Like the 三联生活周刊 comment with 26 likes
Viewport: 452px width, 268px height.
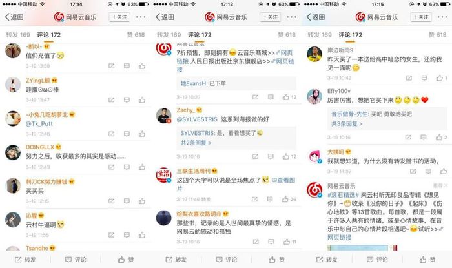point(289,199)
